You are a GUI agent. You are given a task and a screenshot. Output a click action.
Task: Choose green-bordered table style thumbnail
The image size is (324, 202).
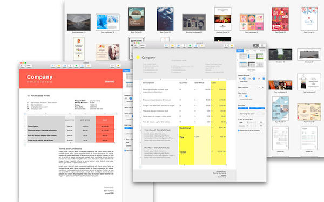pyautogui.click(x=260, y=56)
